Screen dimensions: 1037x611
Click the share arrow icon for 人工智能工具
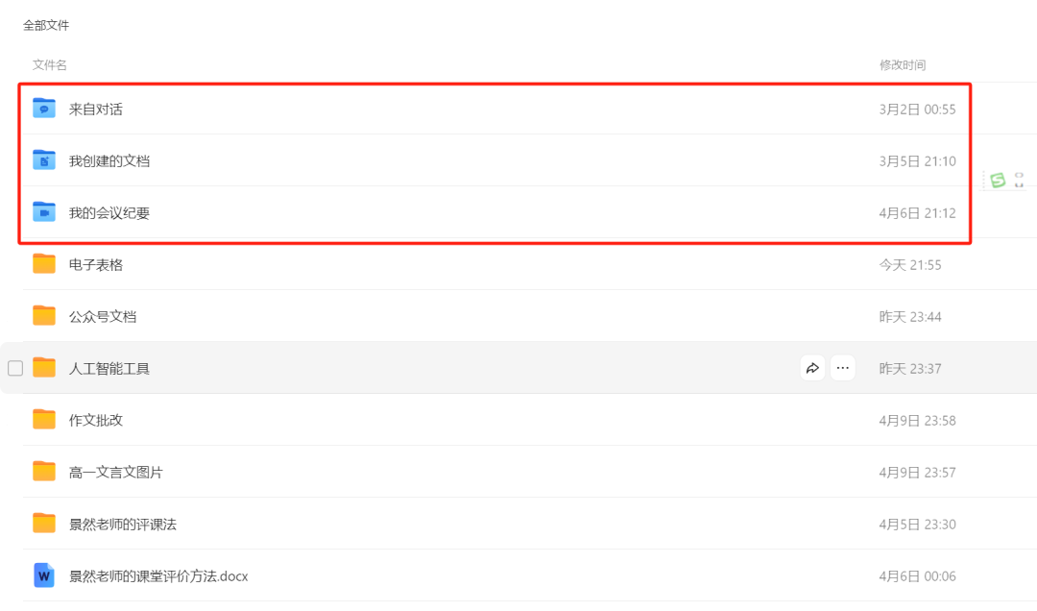coord(813,368)
